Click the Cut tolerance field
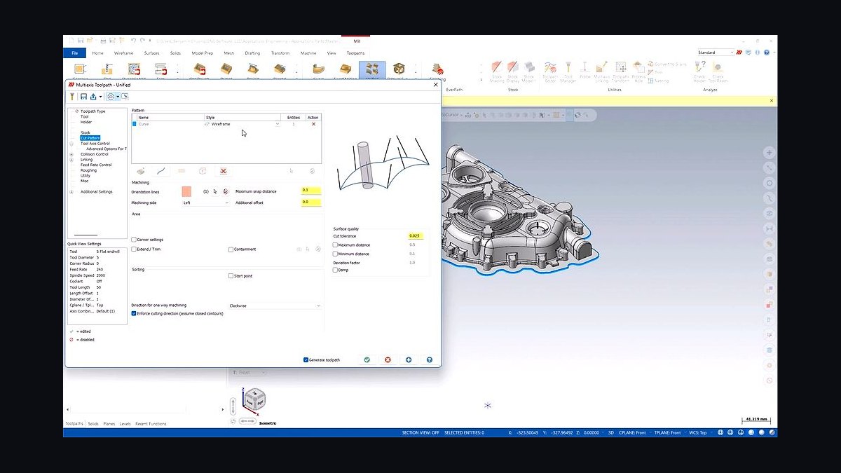The image size is (841, 473). click(x=415, y=236)
